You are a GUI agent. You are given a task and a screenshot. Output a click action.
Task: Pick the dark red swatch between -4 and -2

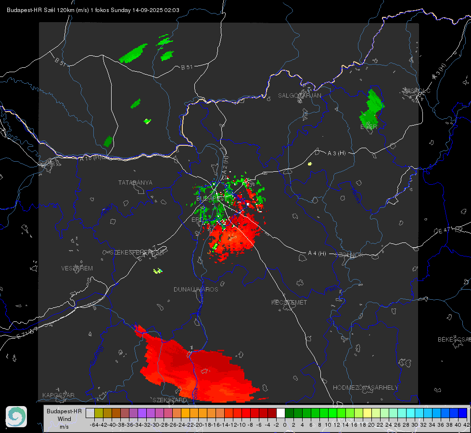click(272, 413)
